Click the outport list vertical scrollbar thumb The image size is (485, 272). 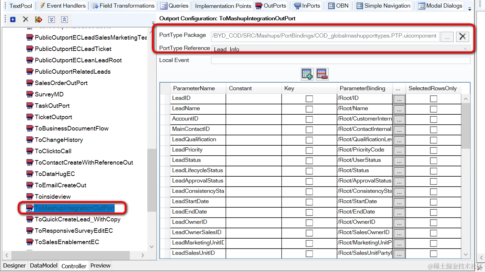(x=151, y=180)
